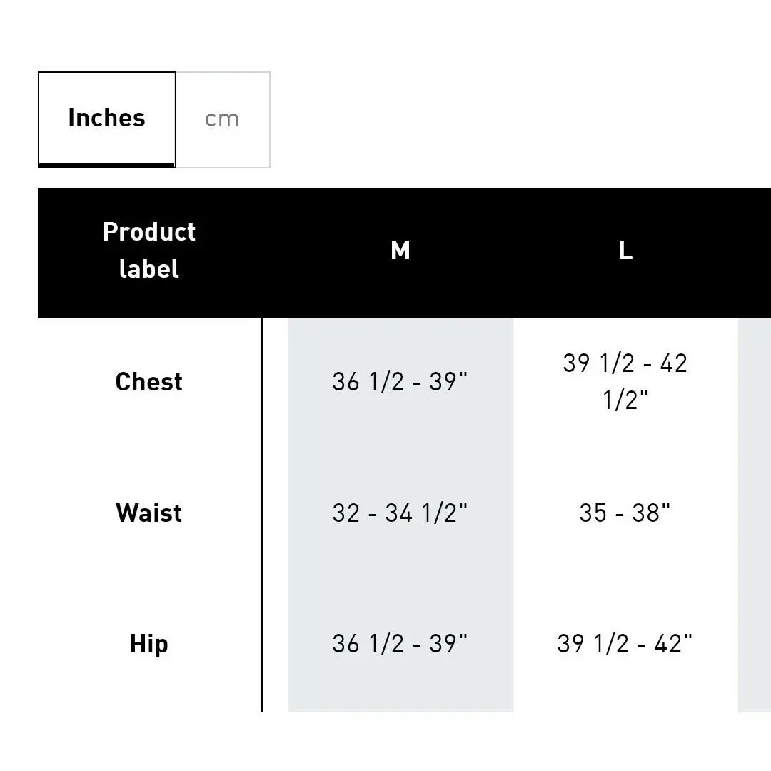Switch to the cm unit tab

click(x=223, y=119)
